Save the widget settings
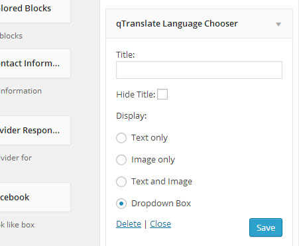Screen dimensions: 299x246 coord(266,227)
